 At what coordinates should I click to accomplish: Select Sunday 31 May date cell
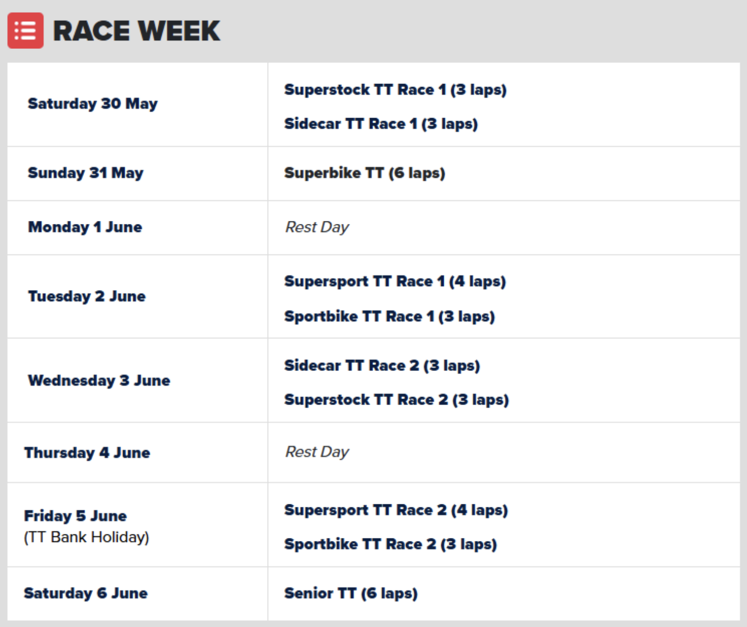click(x=85, y=173)
